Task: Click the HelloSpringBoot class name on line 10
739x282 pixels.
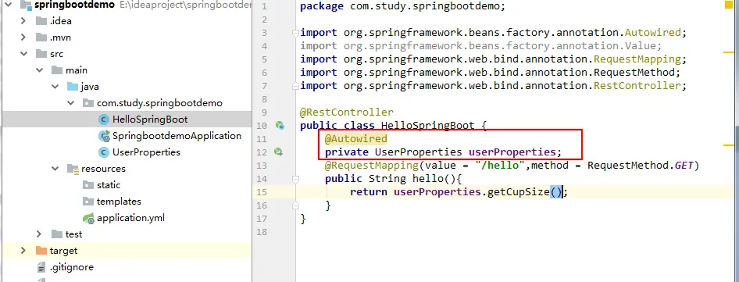Action: point(427,126)
